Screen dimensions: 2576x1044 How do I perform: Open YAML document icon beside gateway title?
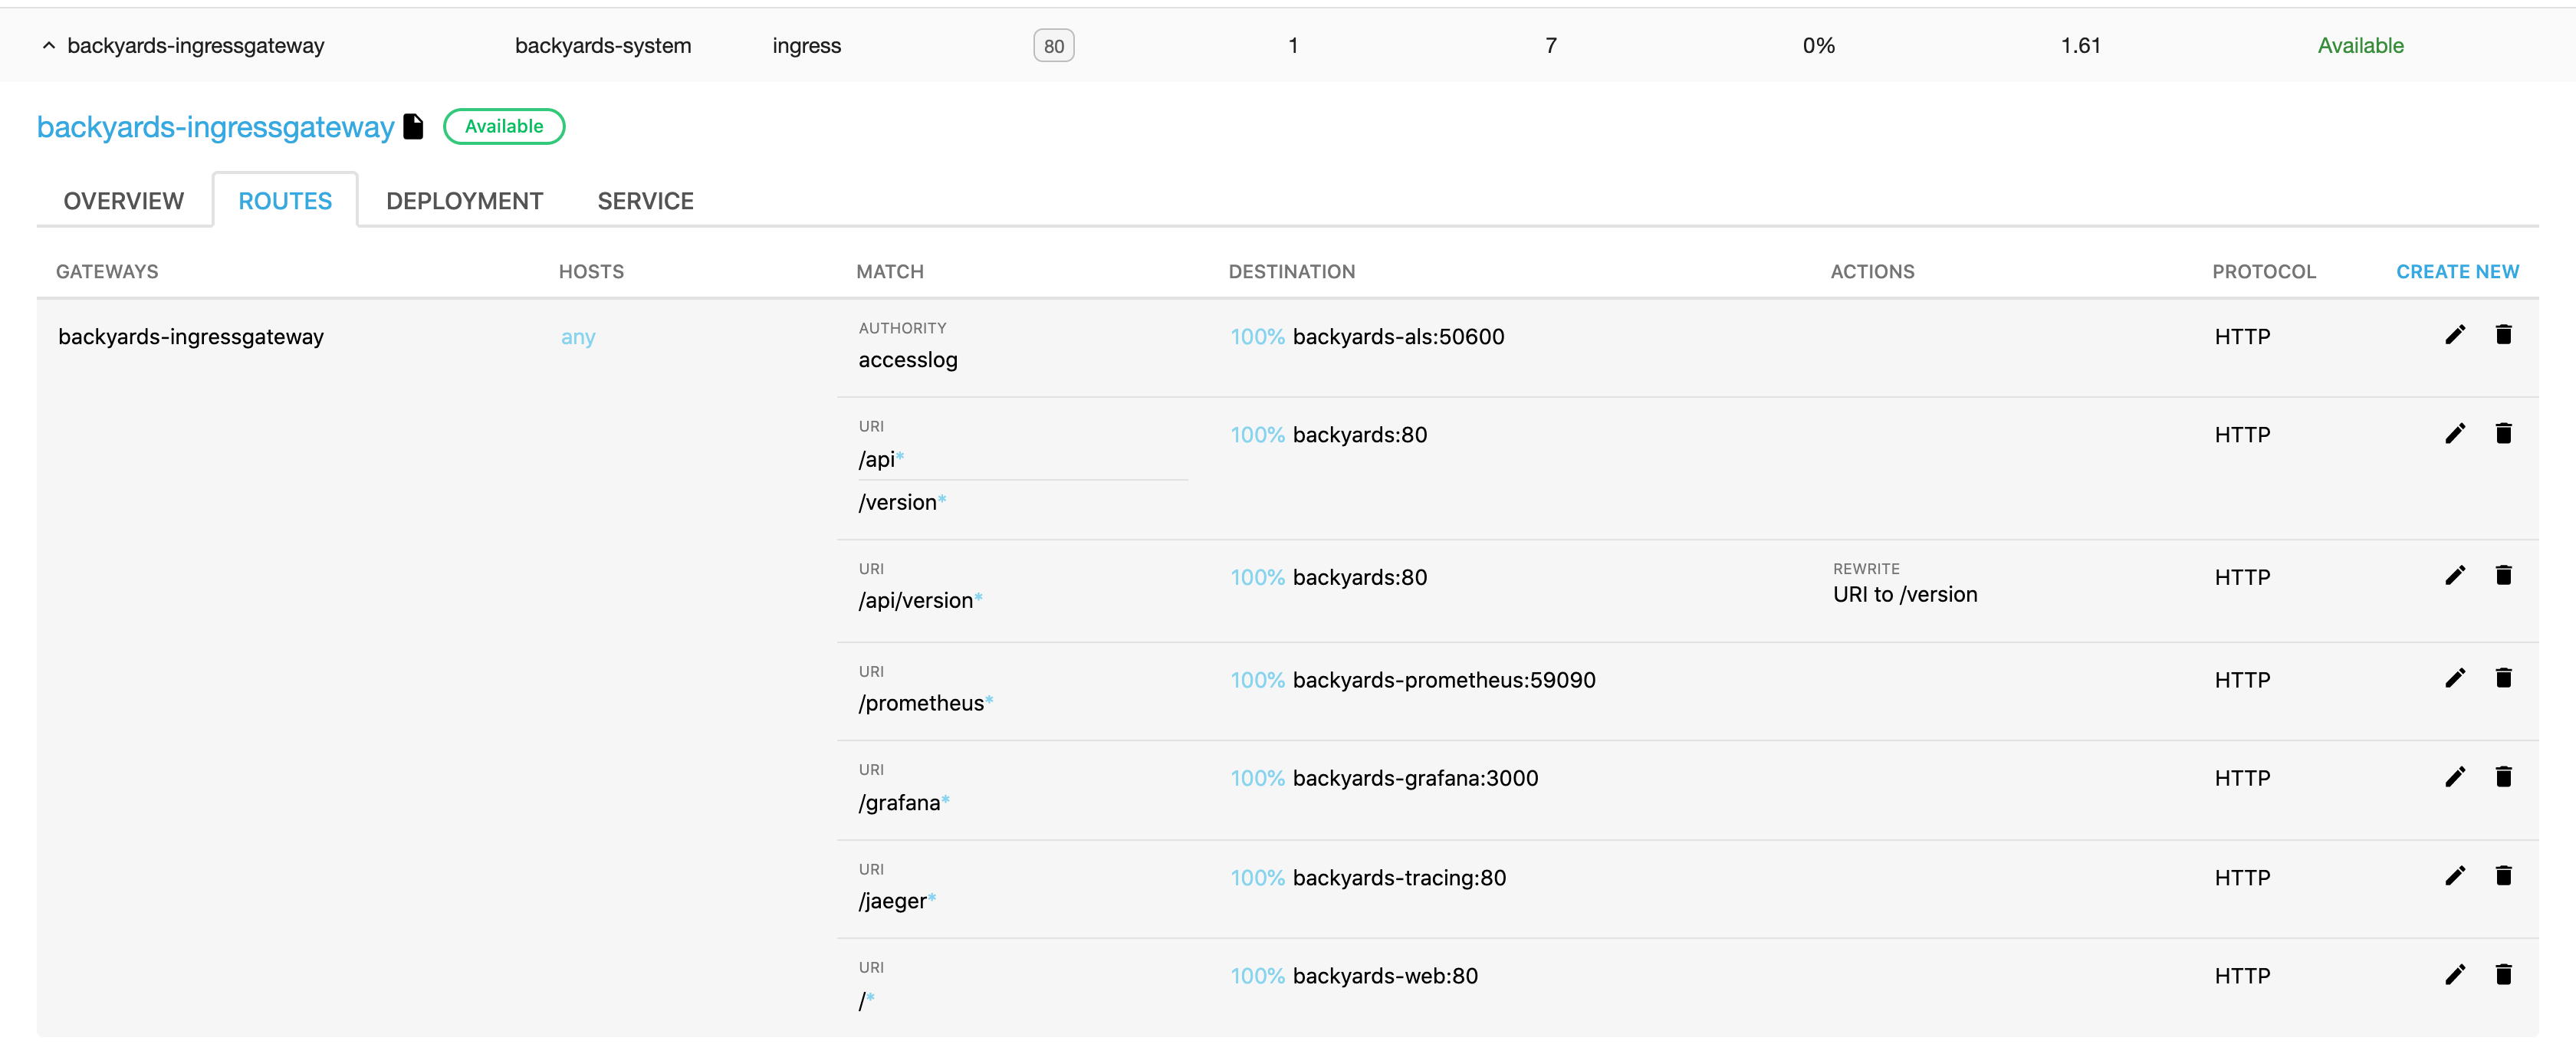coord(413,127)
